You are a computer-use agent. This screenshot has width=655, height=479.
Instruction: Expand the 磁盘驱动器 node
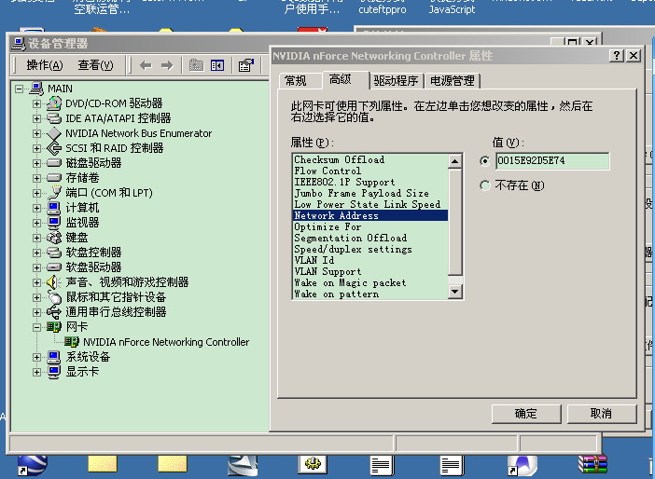[36, 163]
